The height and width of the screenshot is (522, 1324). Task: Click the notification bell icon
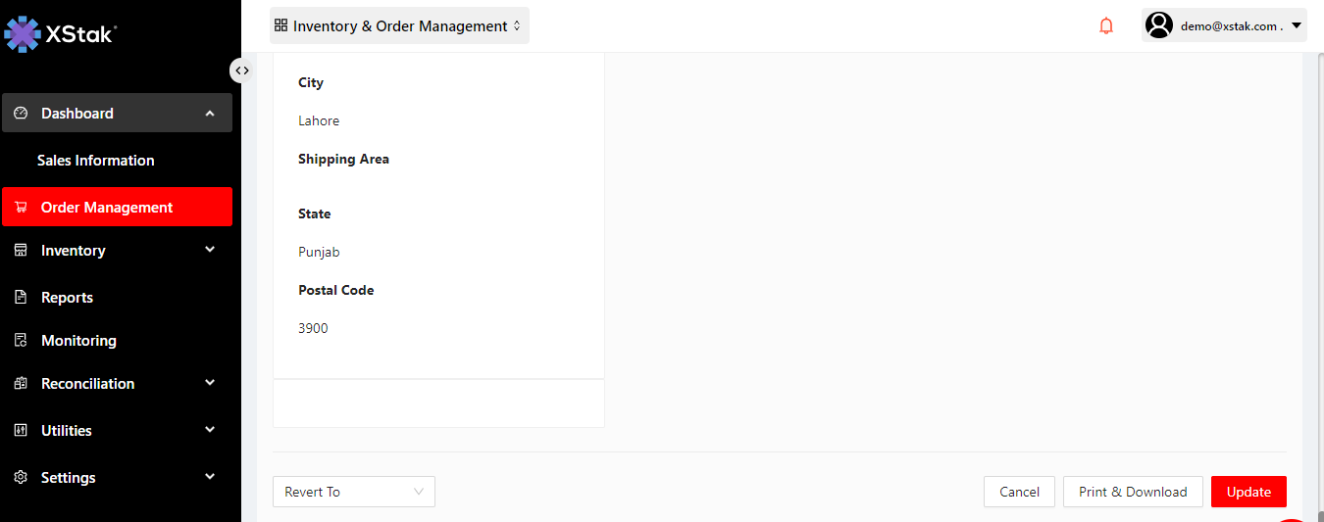point(1106,26)
